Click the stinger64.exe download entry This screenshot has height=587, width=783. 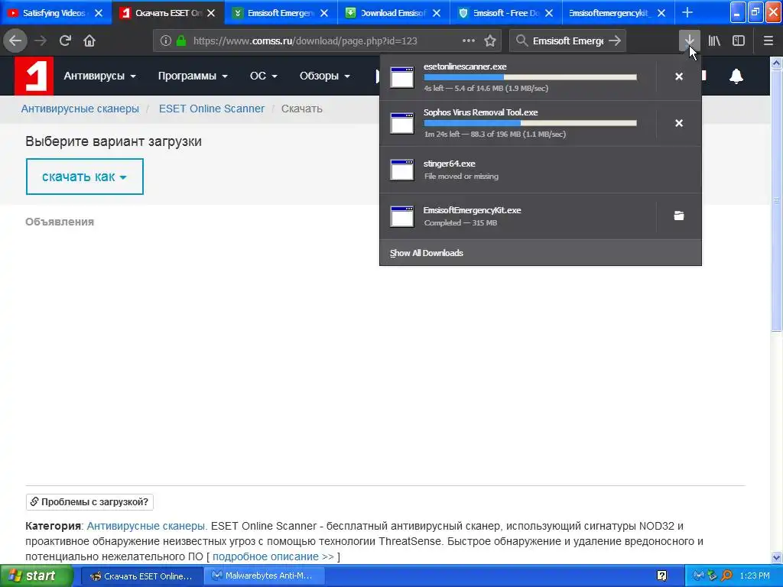click(541, 170)
